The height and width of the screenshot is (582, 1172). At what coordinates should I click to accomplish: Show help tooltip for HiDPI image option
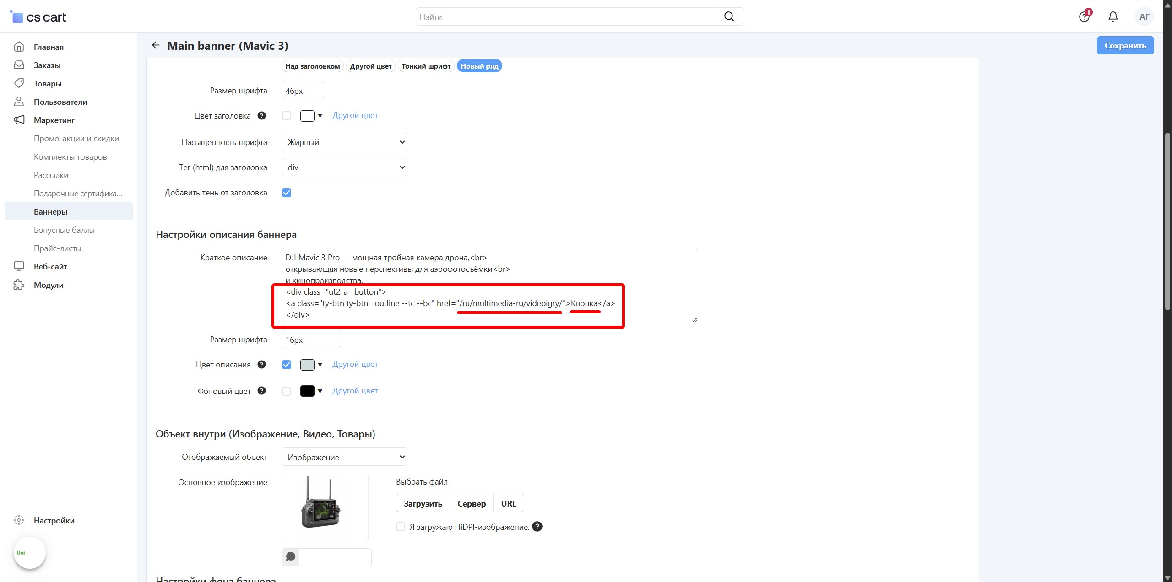537,527
